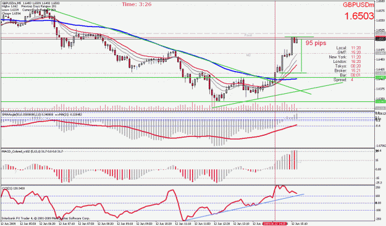
Task: Click the CCI(21) indicator title label
Action: pos(13,188)
